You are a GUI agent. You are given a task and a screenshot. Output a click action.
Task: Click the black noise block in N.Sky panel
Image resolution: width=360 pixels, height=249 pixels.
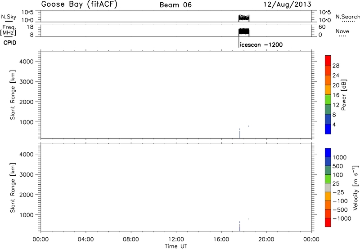244,18
